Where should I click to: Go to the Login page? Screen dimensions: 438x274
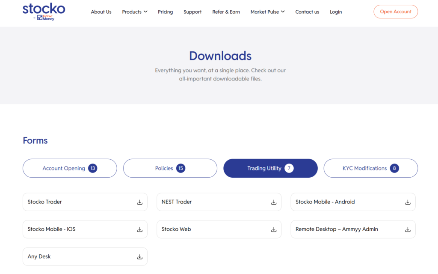(x=336, y=12)
